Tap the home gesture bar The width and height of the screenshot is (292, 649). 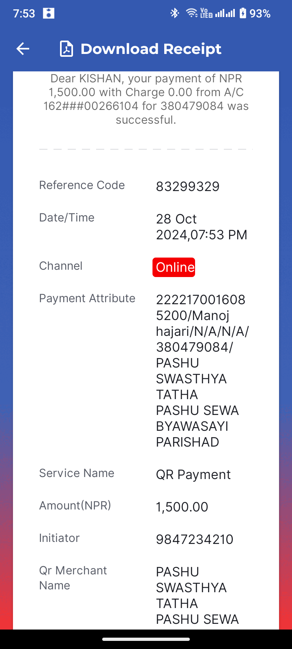146,639
